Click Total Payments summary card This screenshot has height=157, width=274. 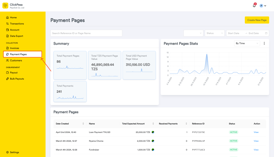click(70, 91)
